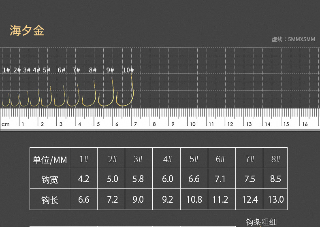The height and width of the screenshot is (227, 320).
Task: Click the 虚线：5MMX5MM grid note
Action: (293, 39)
